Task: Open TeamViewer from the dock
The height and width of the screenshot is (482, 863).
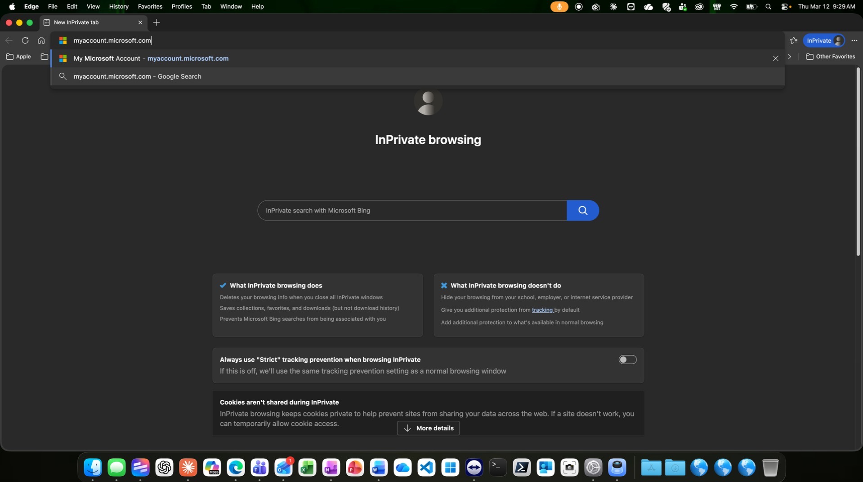Action: [474, 468]
